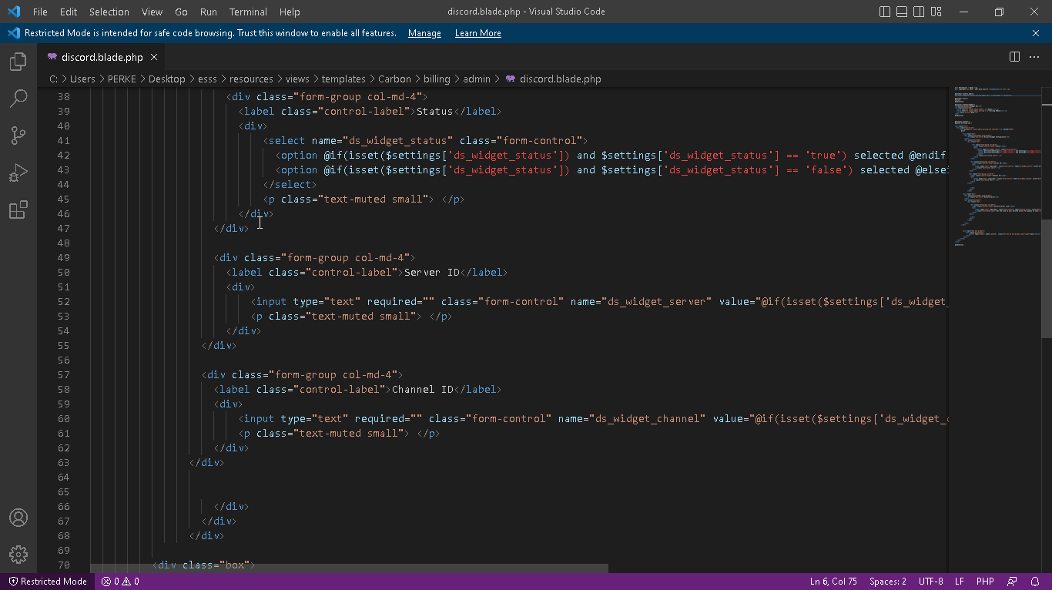Screen dimensions: 1052x590
Task: Change indentation via Spaces: 2
Action: point(888,582)
